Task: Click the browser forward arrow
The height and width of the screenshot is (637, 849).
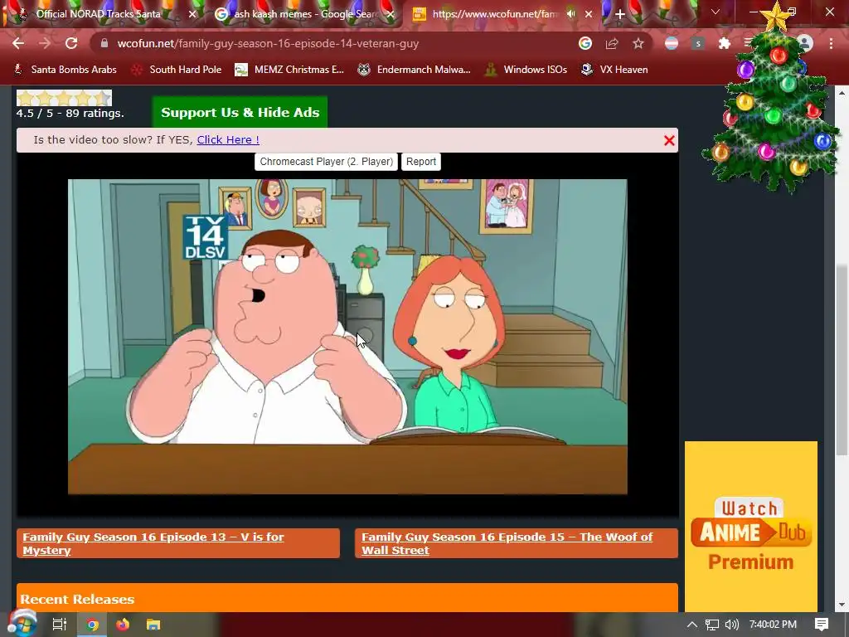Action: point(45,43)
